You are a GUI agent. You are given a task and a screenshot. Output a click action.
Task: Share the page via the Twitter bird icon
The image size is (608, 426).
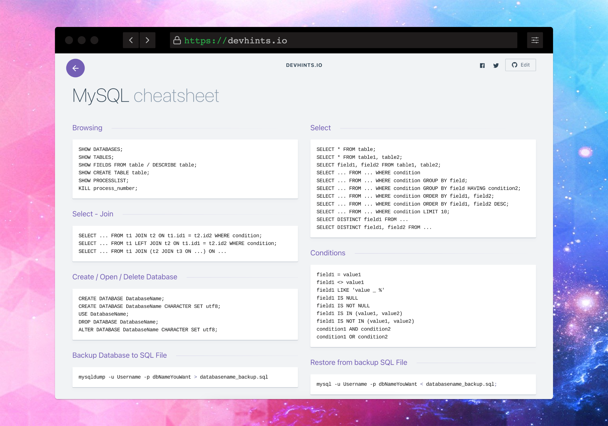coord(496,65)
